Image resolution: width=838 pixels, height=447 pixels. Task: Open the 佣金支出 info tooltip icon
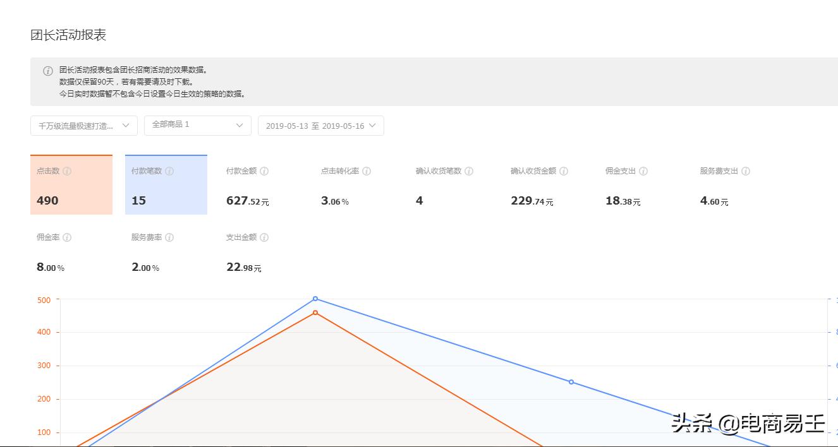coord(644,171)
